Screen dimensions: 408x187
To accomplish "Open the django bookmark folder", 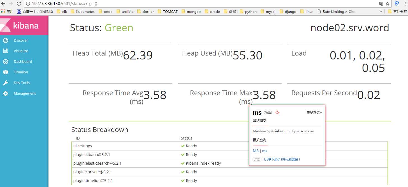I will [x=288, y=11].
